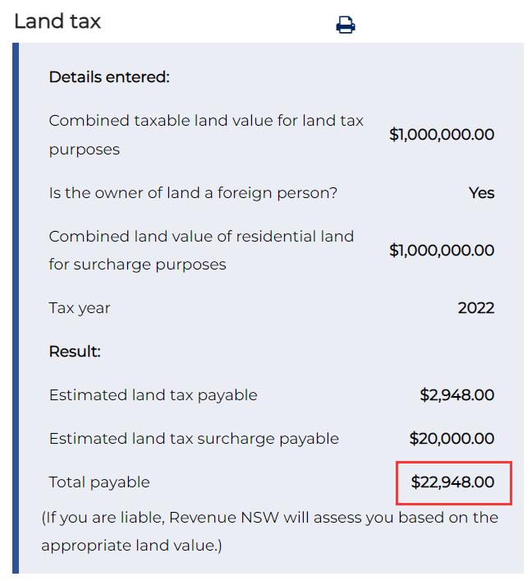The width and height of the screenshot is (532, 581).
Task: Select the Estimated land tax surcharge label
Action: click(194, 439)
